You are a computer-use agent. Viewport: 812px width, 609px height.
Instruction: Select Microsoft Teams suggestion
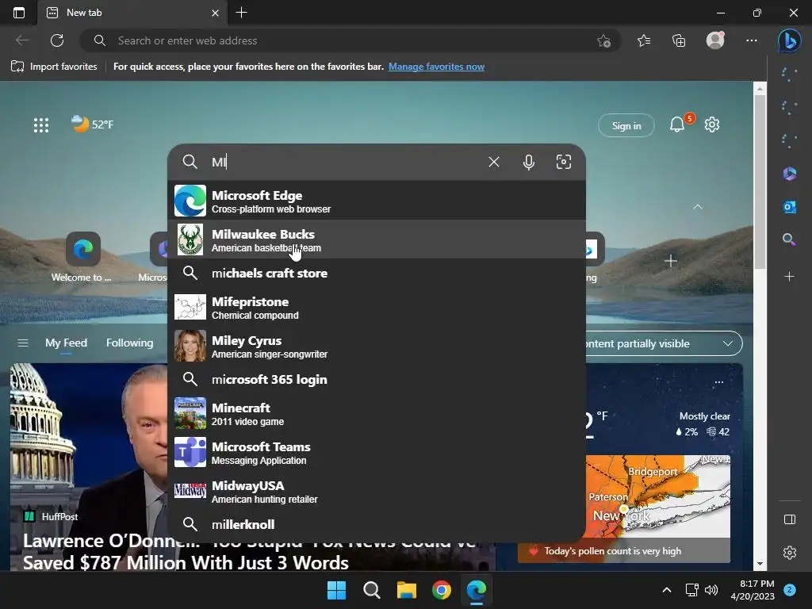tap(377, 452)
